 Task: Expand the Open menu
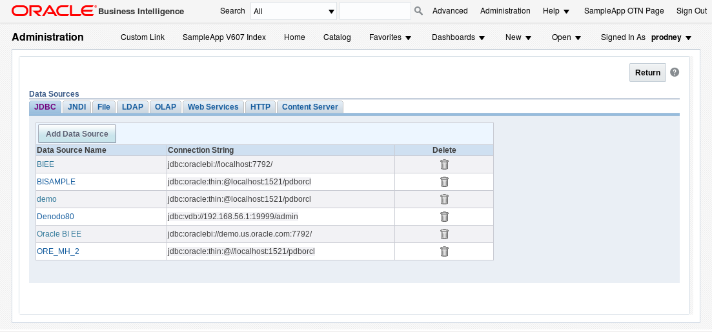tap(566, 37)
